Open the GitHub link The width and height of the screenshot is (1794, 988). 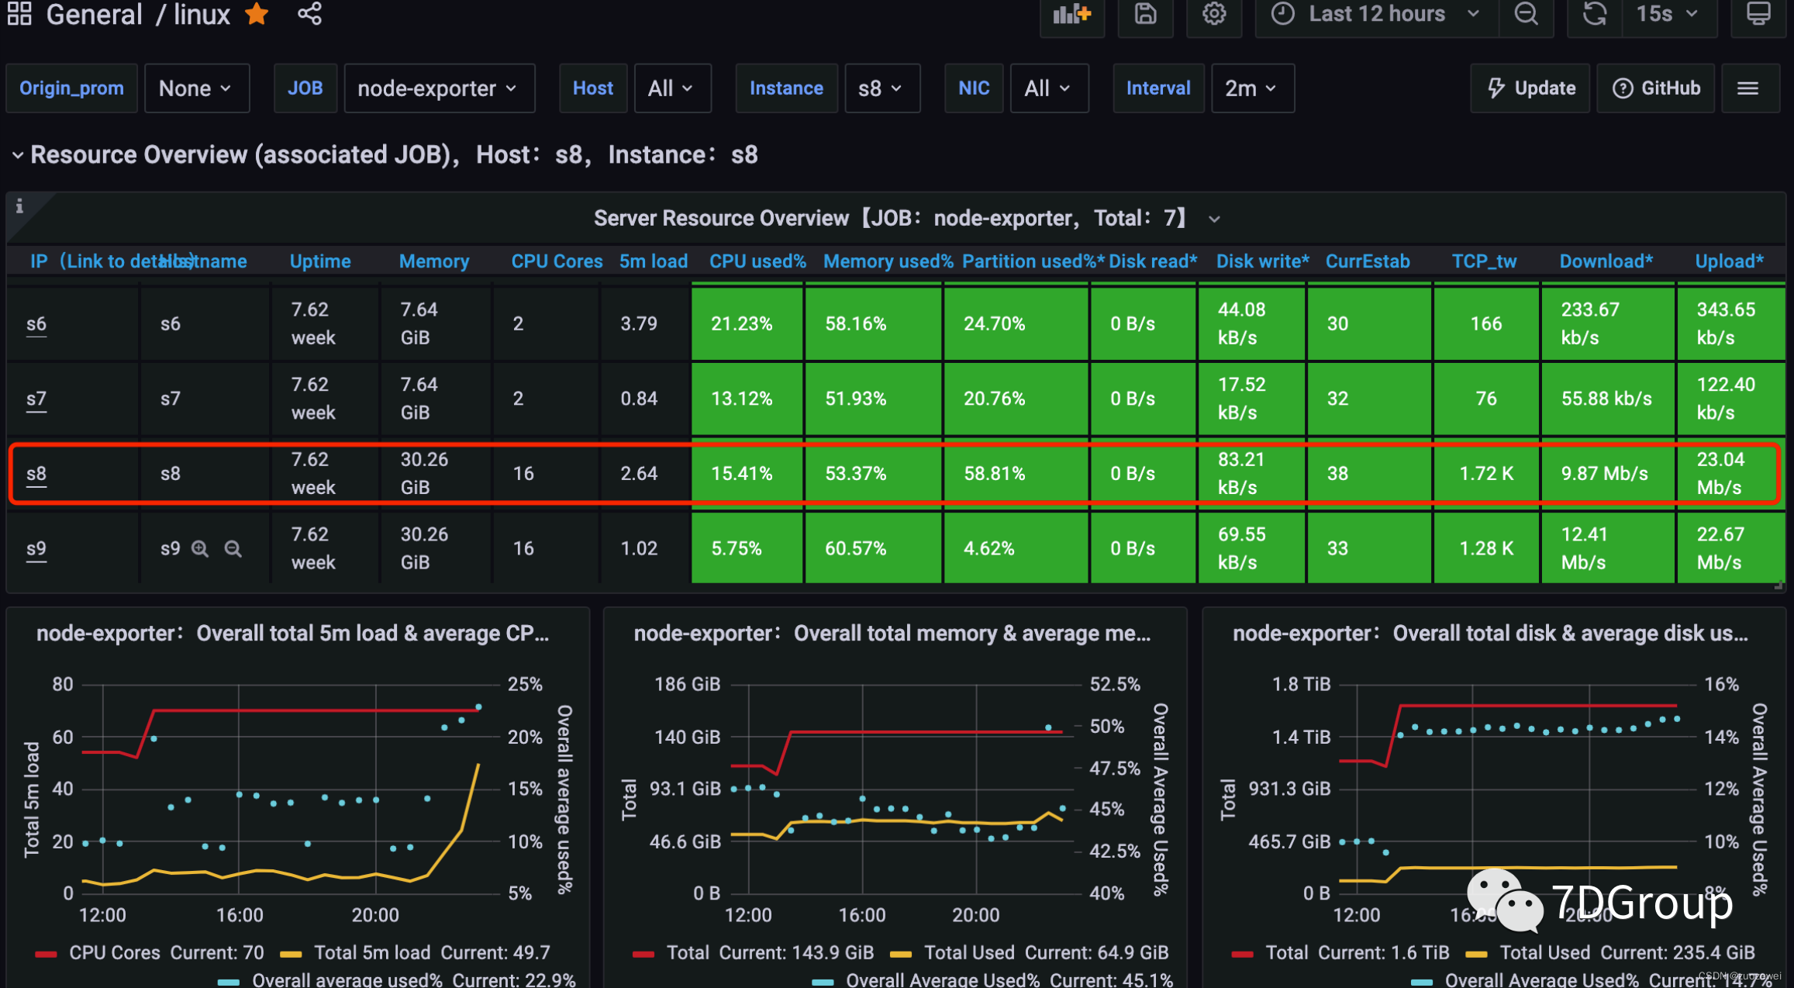pos(1656,88)
